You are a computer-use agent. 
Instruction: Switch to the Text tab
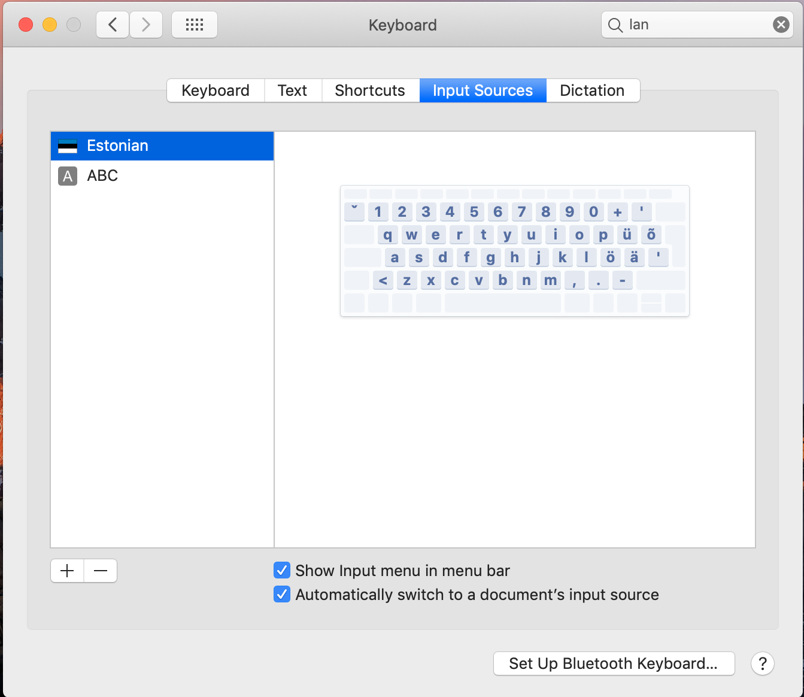pyautogui.click(x=292, y=90)
